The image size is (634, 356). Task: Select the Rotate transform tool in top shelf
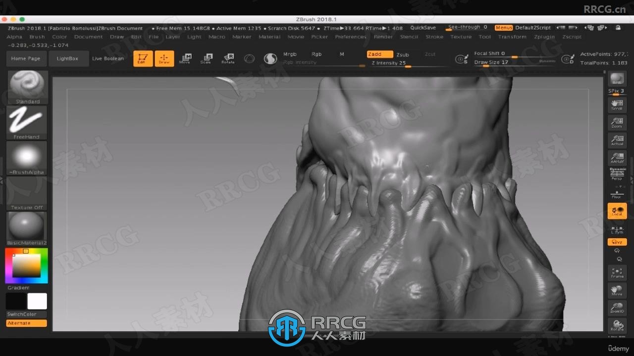[228, 59]
